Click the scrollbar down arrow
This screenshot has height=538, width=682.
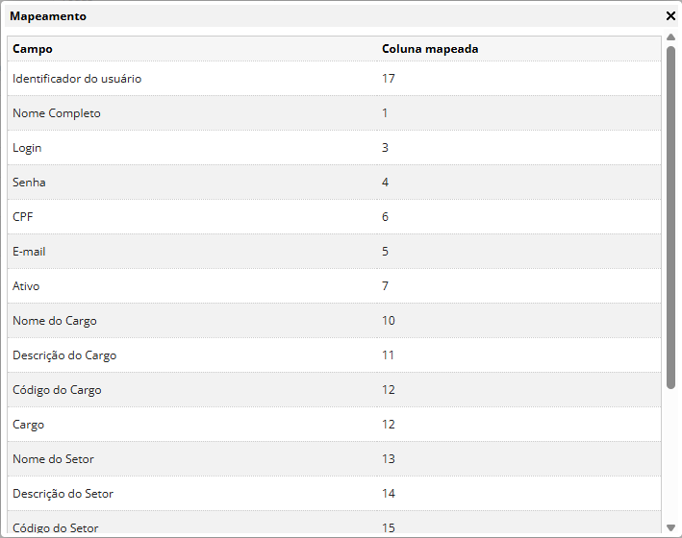(x=670, y=527)
